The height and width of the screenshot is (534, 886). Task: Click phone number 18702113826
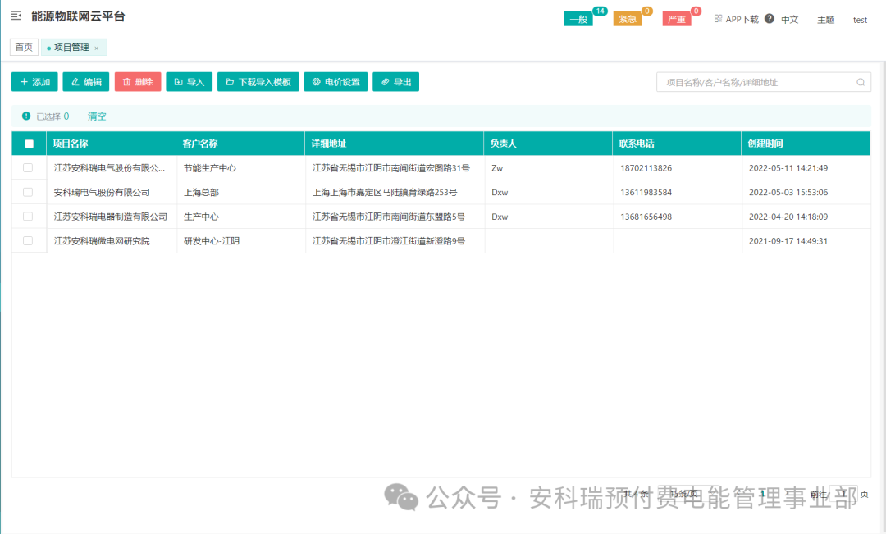pos(646,168)
